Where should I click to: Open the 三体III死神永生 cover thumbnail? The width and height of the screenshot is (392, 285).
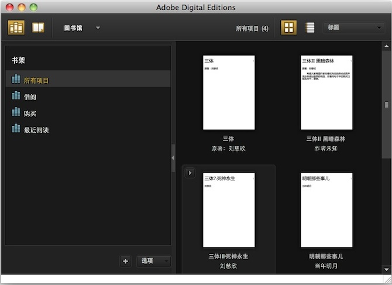tap(229, 210)
